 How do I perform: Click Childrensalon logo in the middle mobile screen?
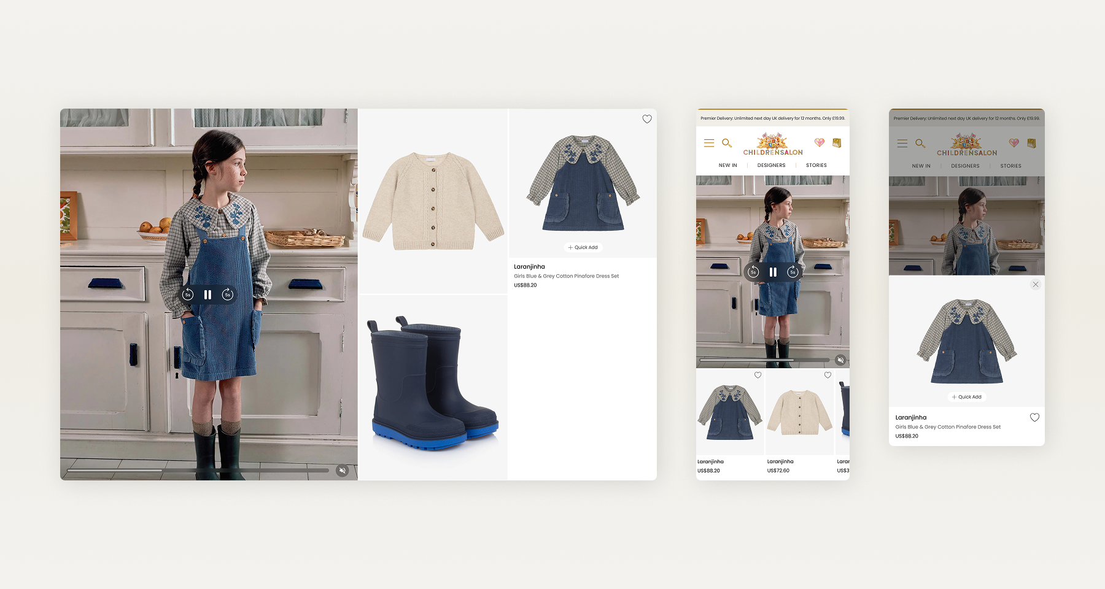pyautogui.click(x=773, y=145)
